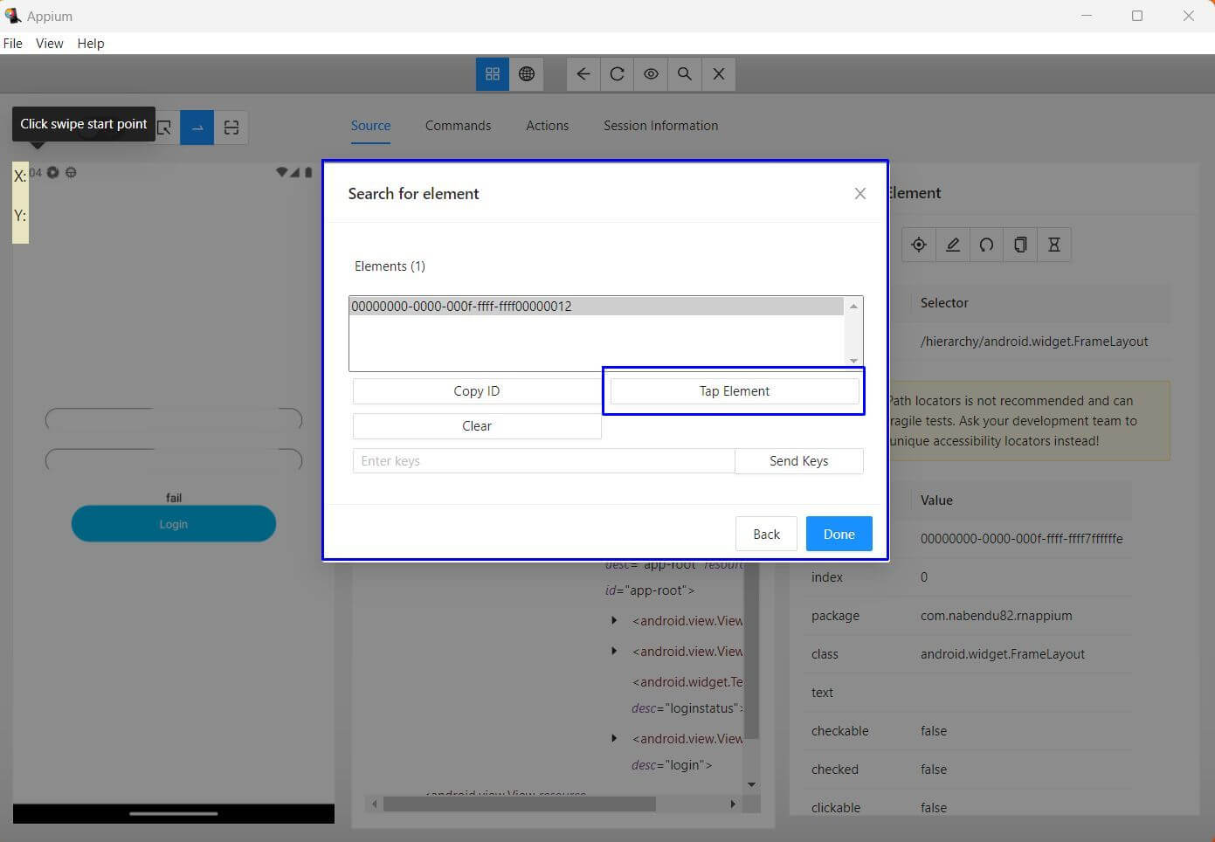Screen dimensions: 1215x842
Task: Click the hourglass get timing icon
Action: coord(1053,245)
